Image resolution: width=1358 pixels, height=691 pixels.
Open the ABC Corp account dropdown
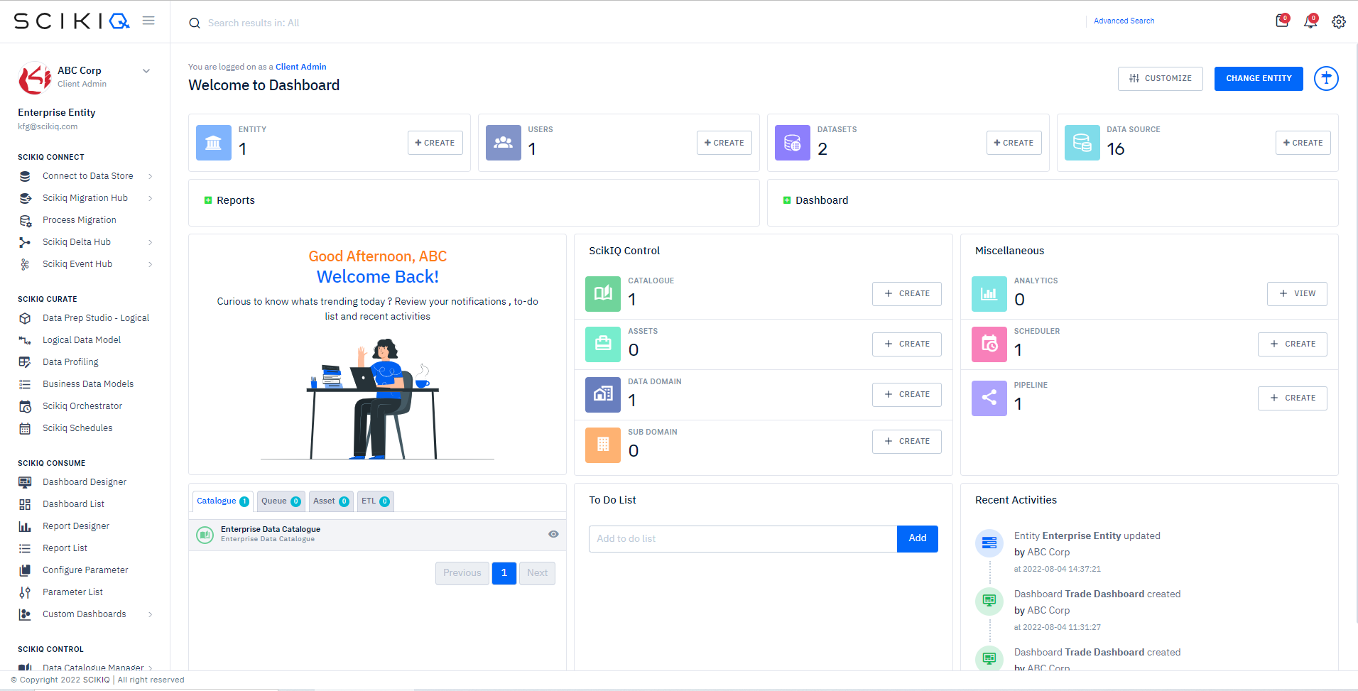146,71
